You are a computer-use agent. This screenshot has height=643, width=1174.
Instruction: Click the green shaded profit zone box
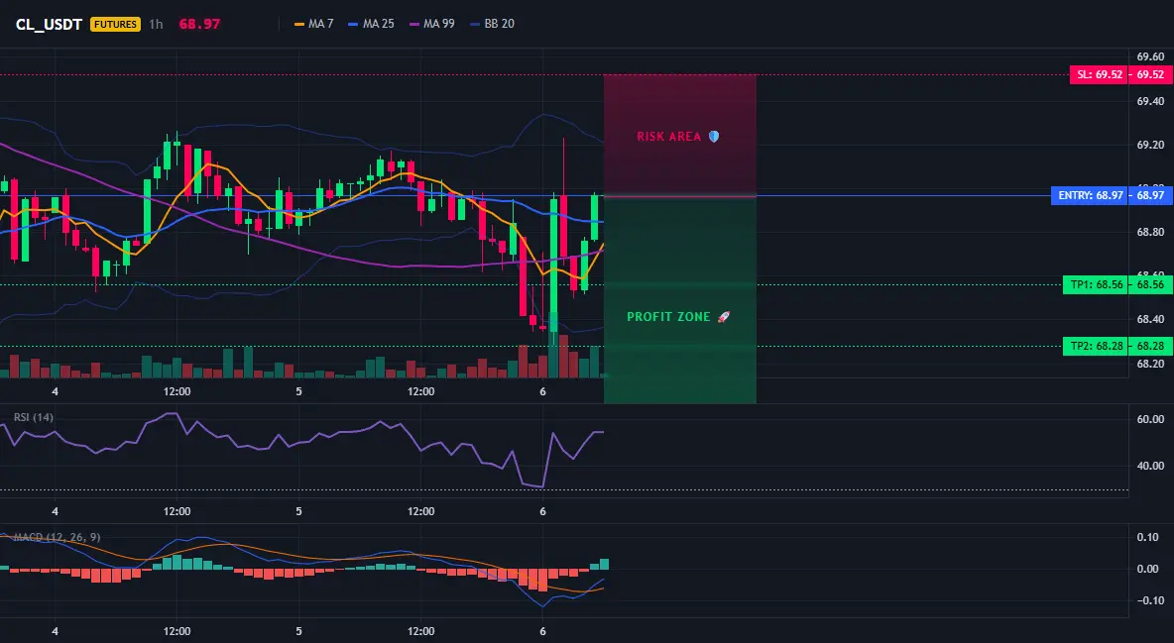(x=680, y=299)
